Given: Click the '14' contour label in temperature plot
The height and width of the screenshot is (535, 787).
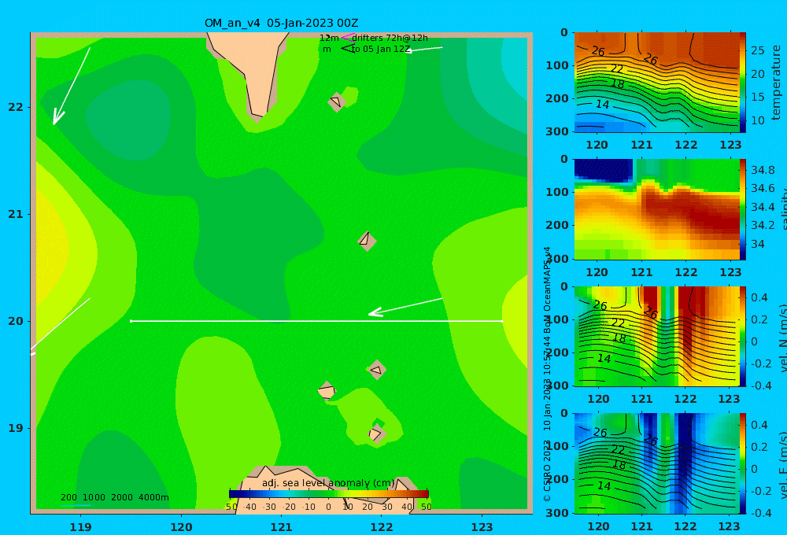Looking at the screenshot, I should click(x=602, y=105).
